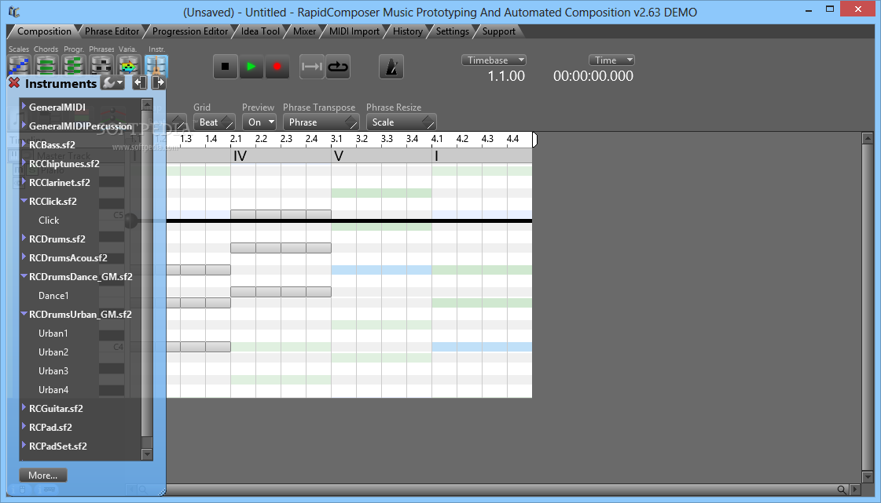
Task: Open the Mixer tab
Action: point(304,31)
